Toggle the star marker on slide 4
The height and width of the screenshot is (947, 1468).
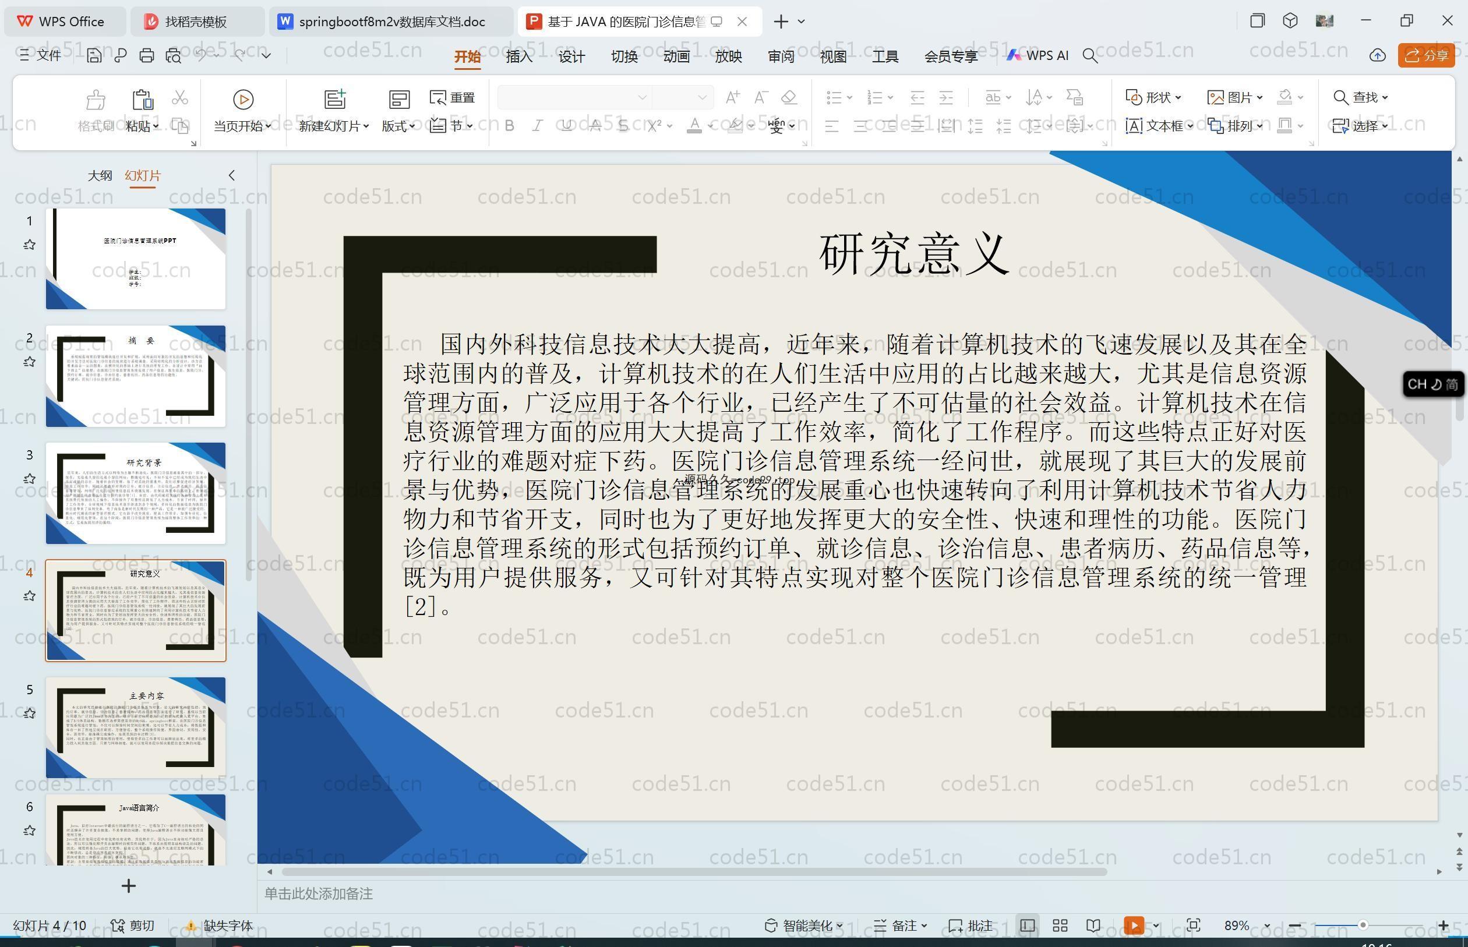[x=29, y=596]
